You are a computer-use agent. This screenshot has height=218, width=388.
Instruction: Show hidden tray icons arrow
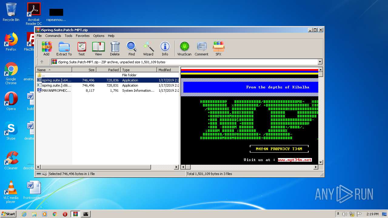click(338, 214)
